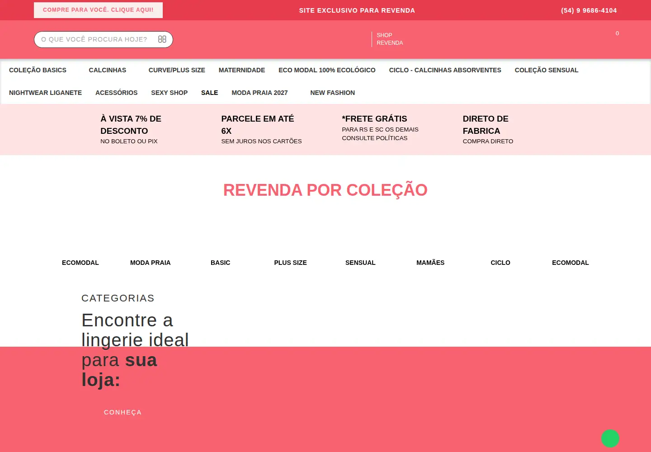Select the Mamães collection
This screenshot has width=651, height=452.
[x=430, y=263]
